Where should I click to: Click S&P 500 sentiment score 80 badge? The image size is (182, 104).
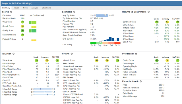[177, 22]
